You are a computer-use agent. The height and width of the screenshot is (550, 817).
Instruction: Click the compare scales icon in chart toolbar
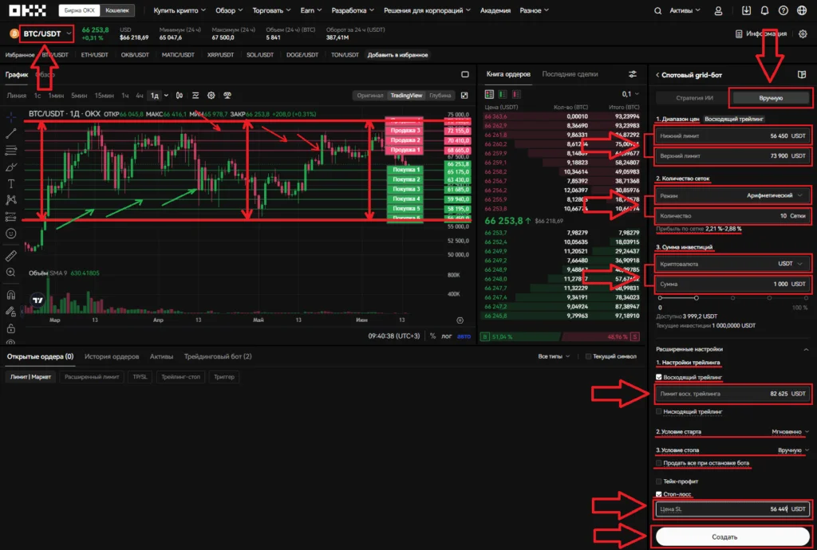227,95
